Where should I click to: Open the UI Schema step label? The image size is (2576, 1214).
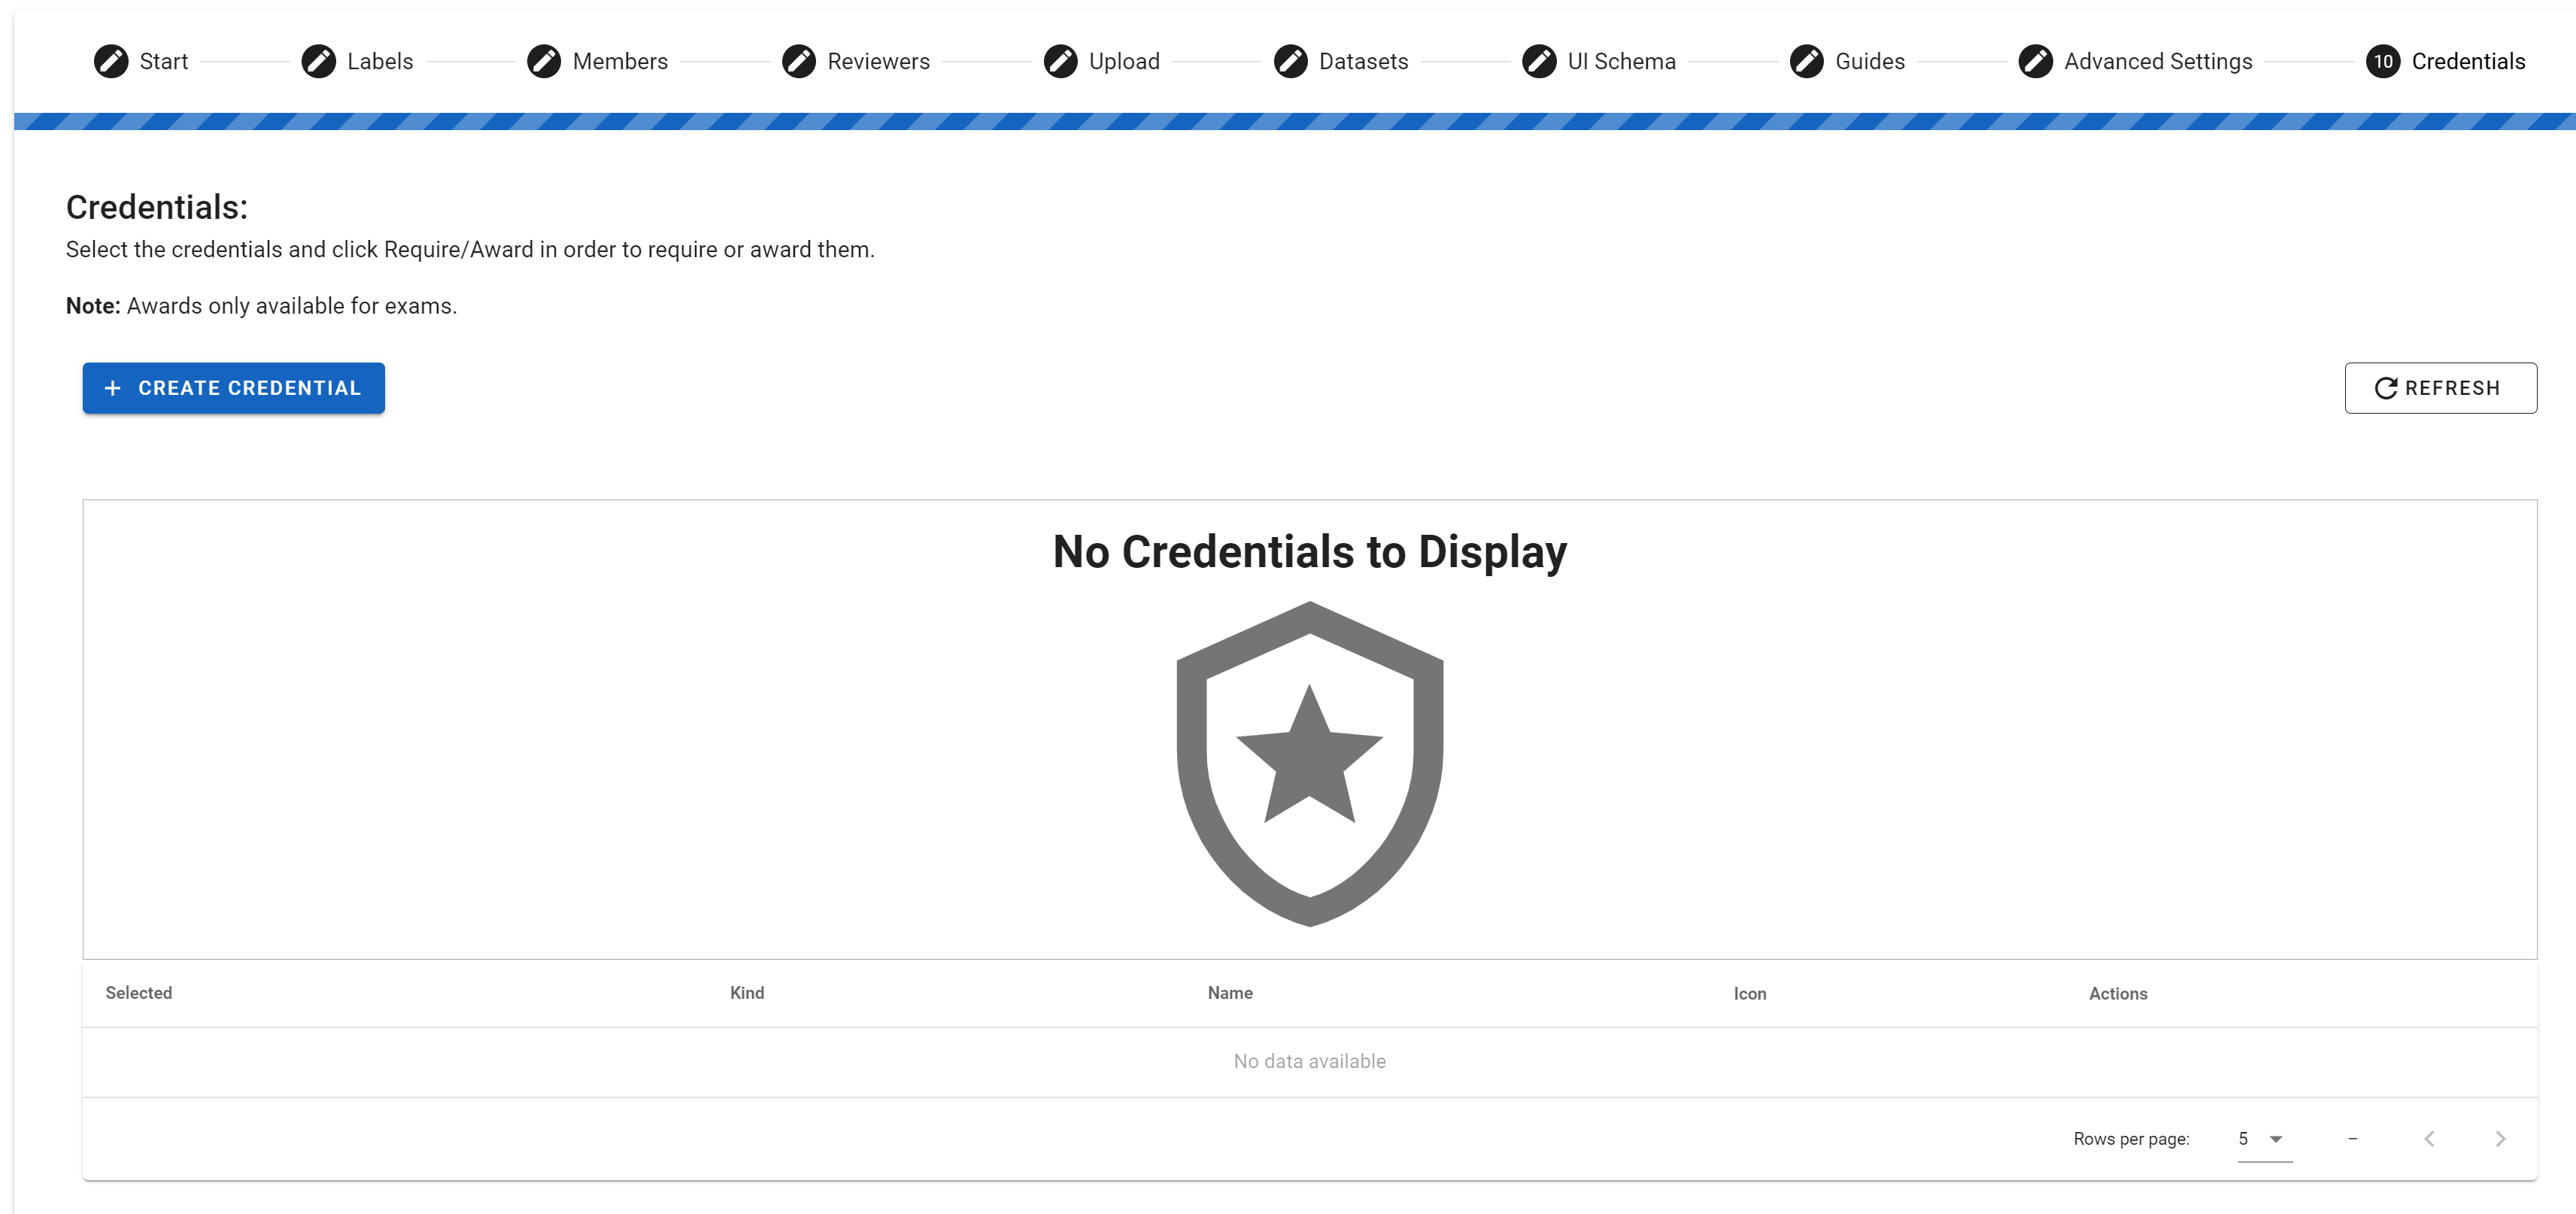[x=1621, y=61]
